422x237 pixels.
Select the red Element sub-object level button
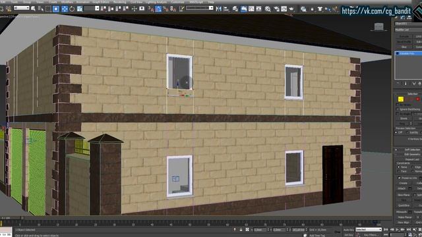[418, 99]
